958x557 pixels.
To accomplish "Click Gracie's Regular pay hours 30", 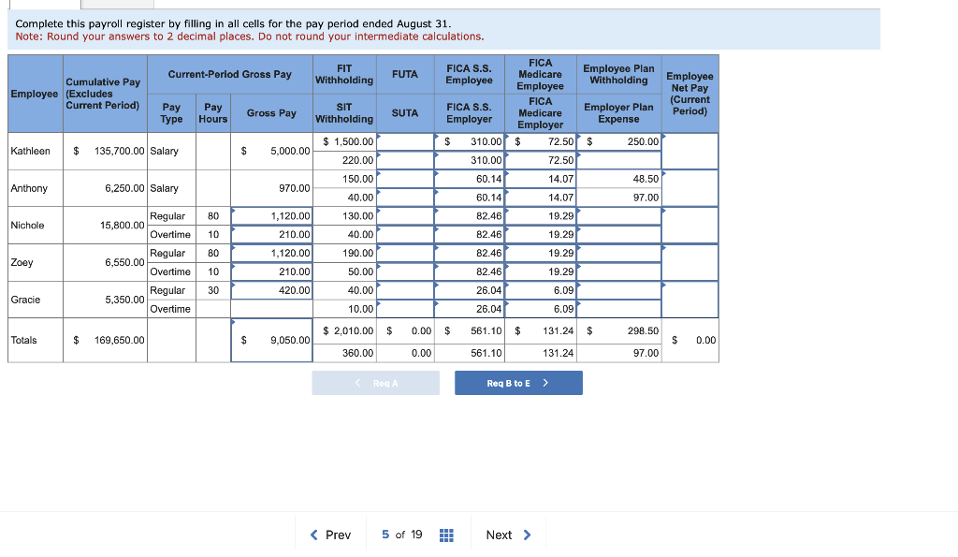I will 213,290.
